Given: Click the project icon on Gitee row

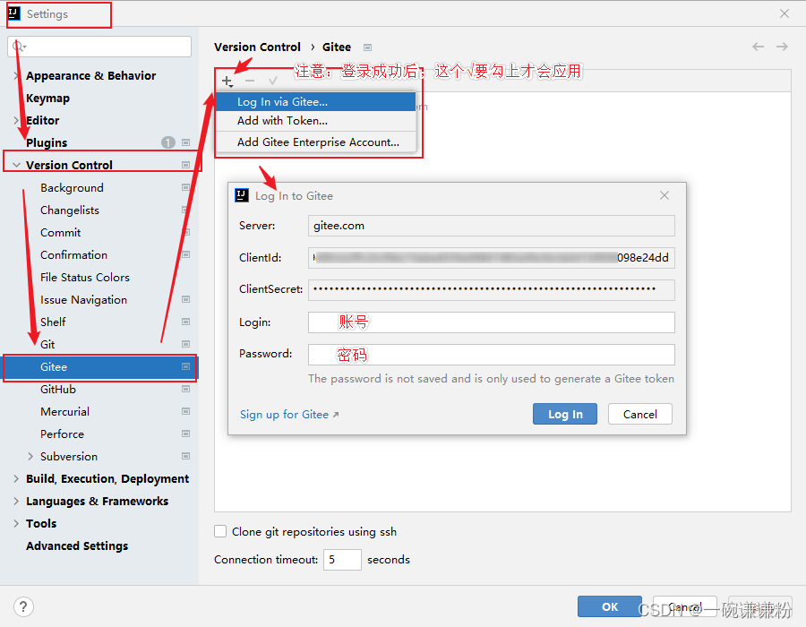Looking at the screenshot, I should [186, 367].
